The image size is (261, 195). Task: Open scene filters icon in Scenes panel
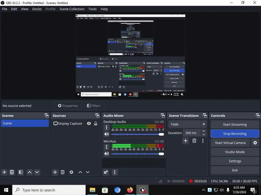(21, 172)
